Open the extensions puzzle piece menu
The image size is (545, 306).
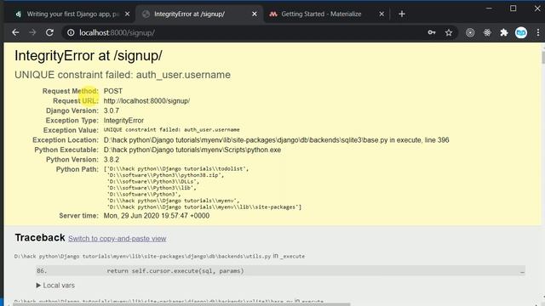(504, 32)
